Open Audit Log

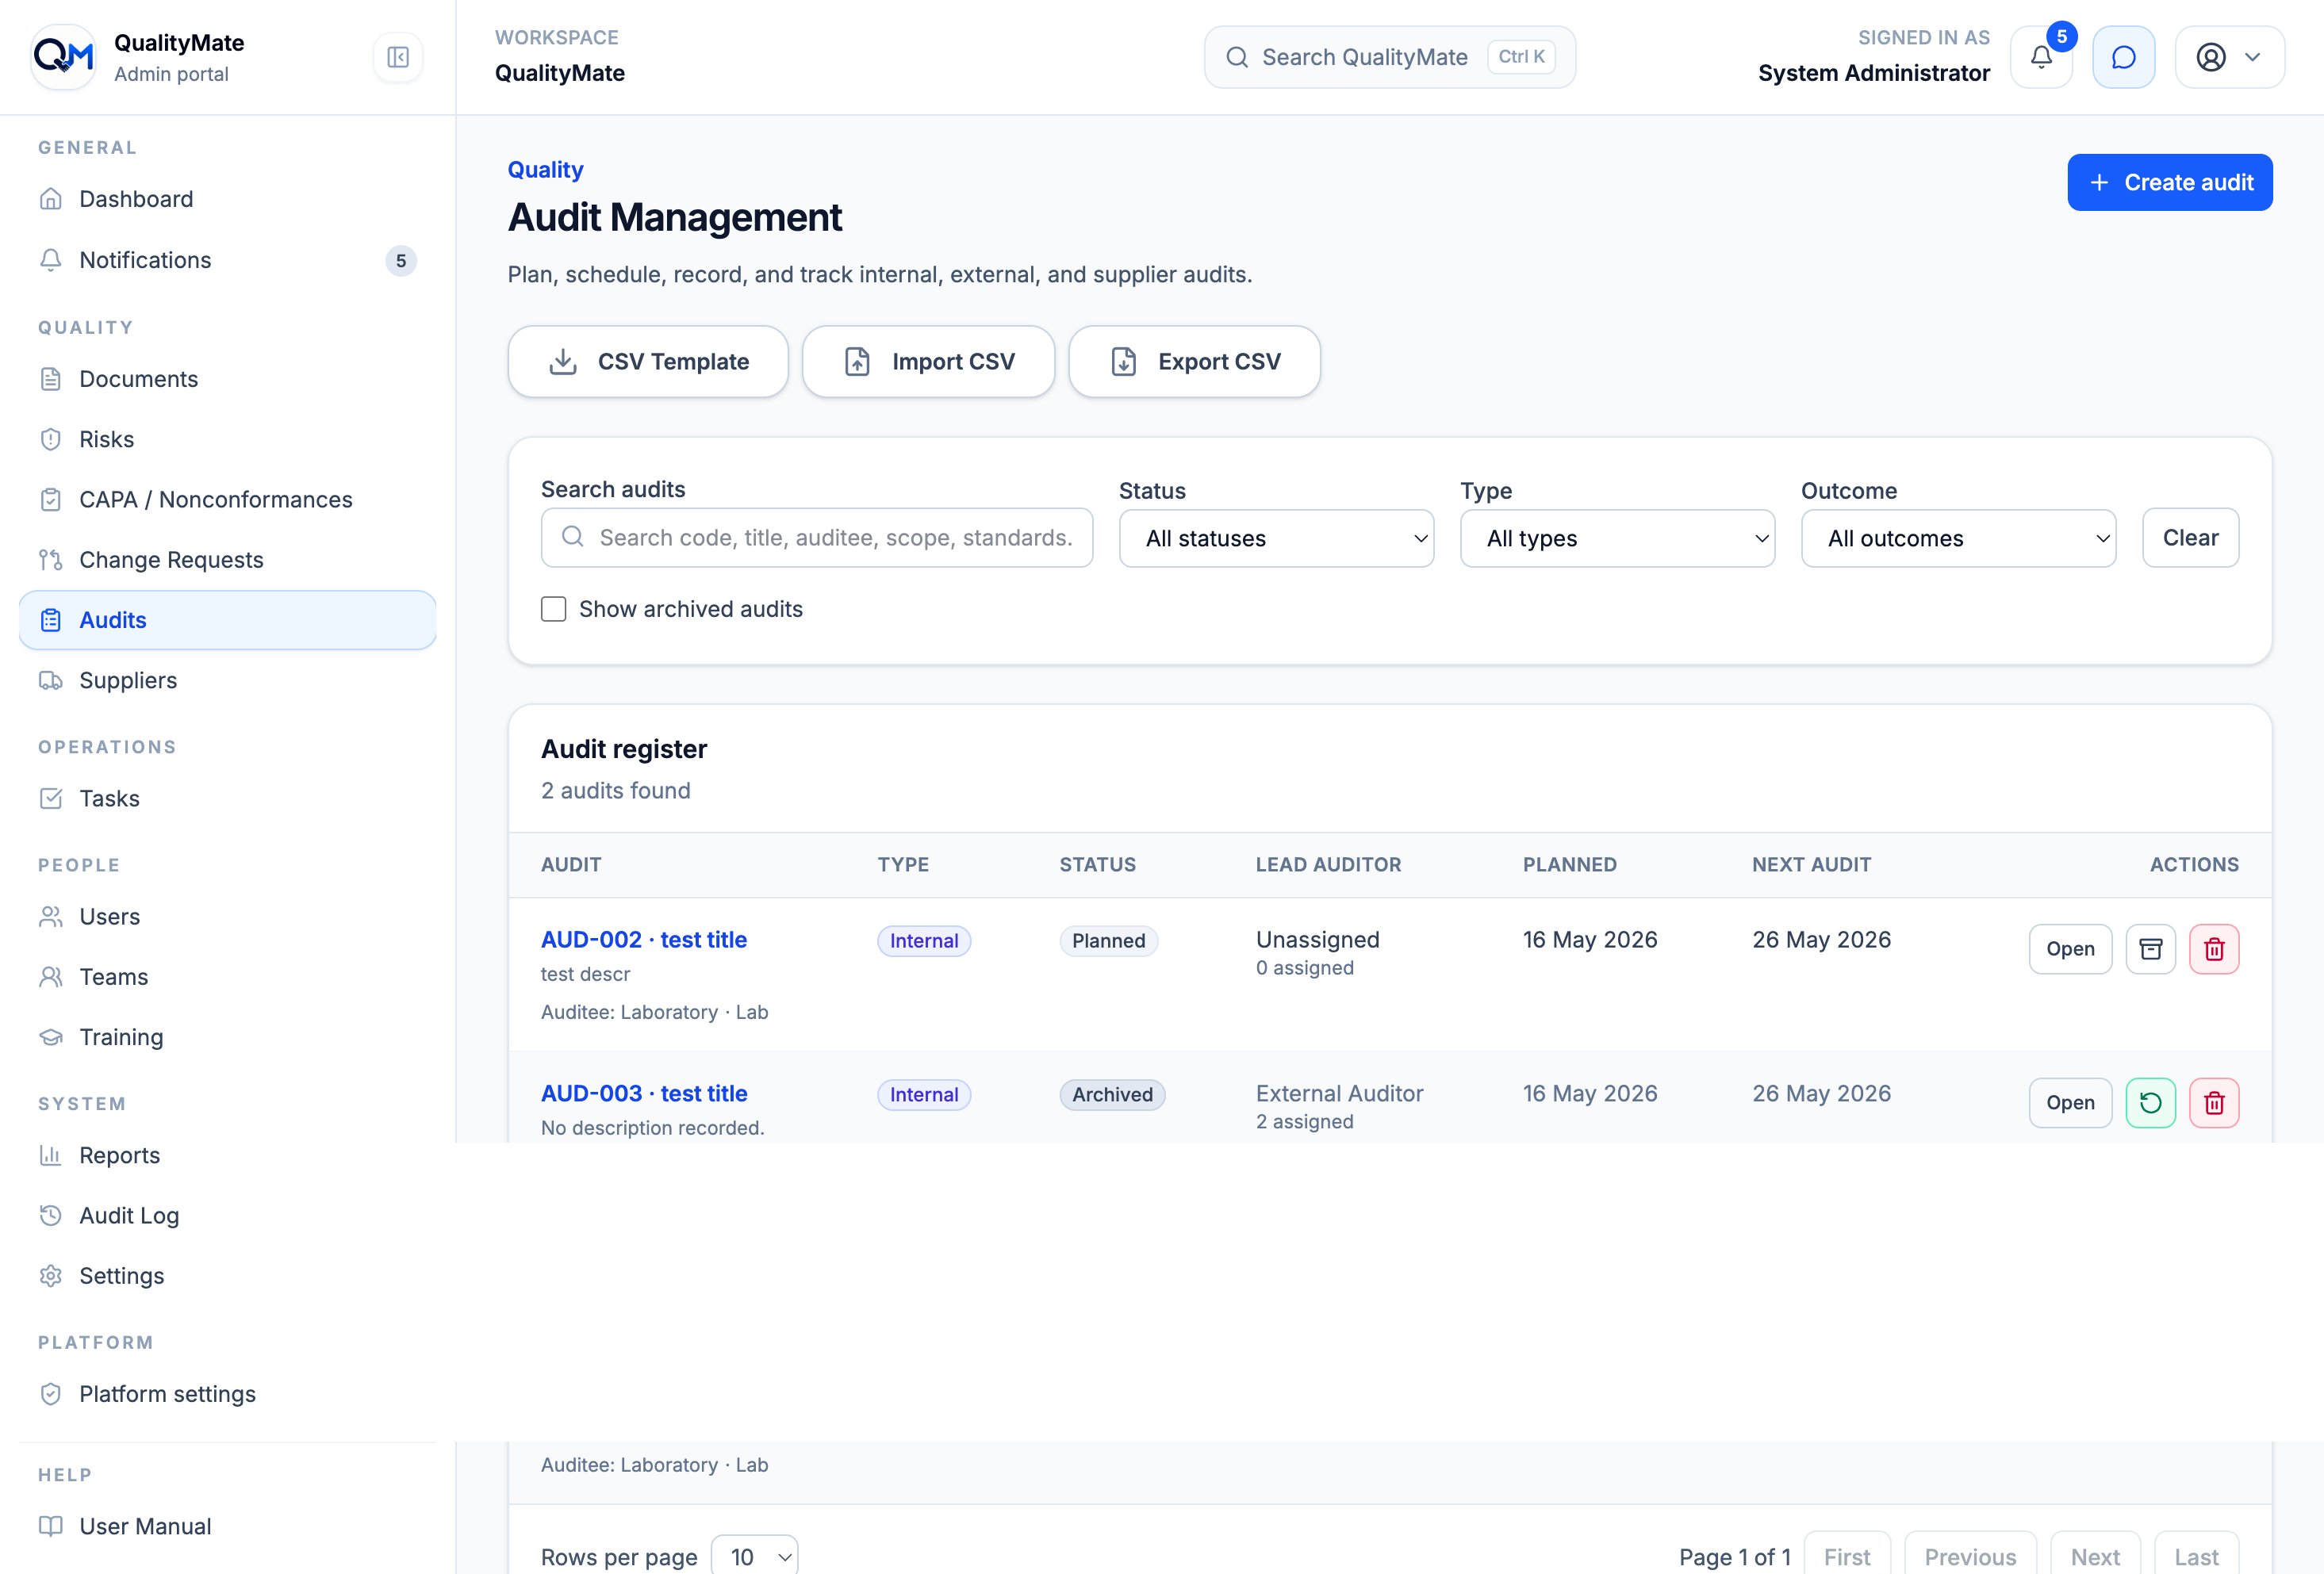point(227,1215)
